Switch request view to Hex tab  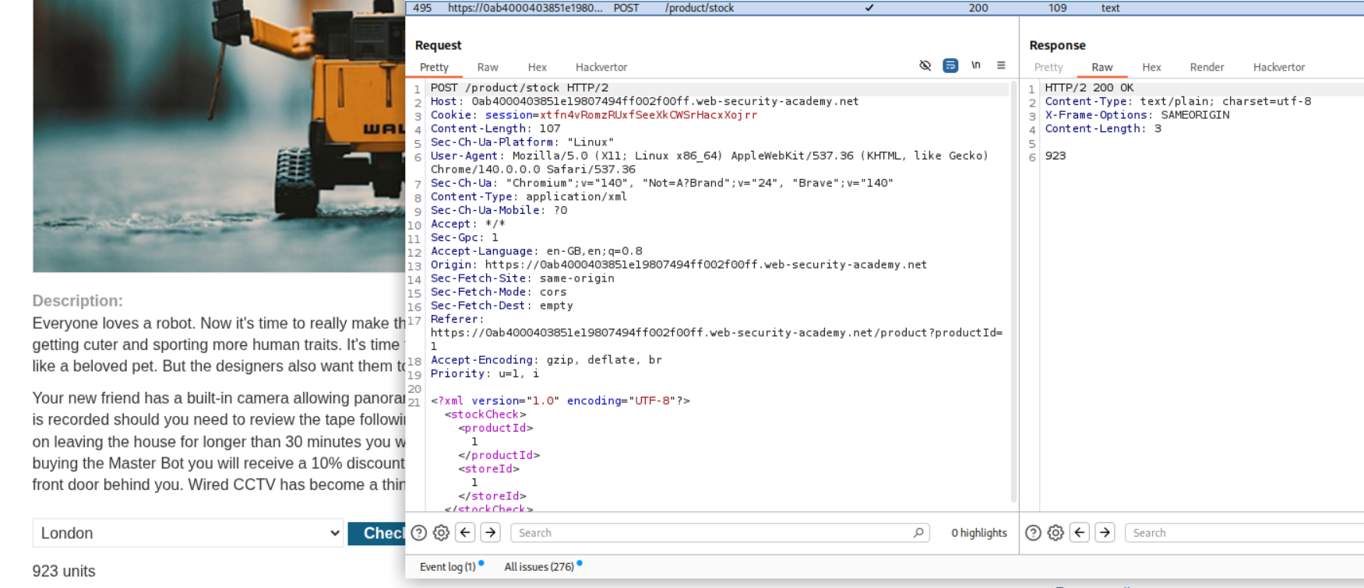pos(537,68)
